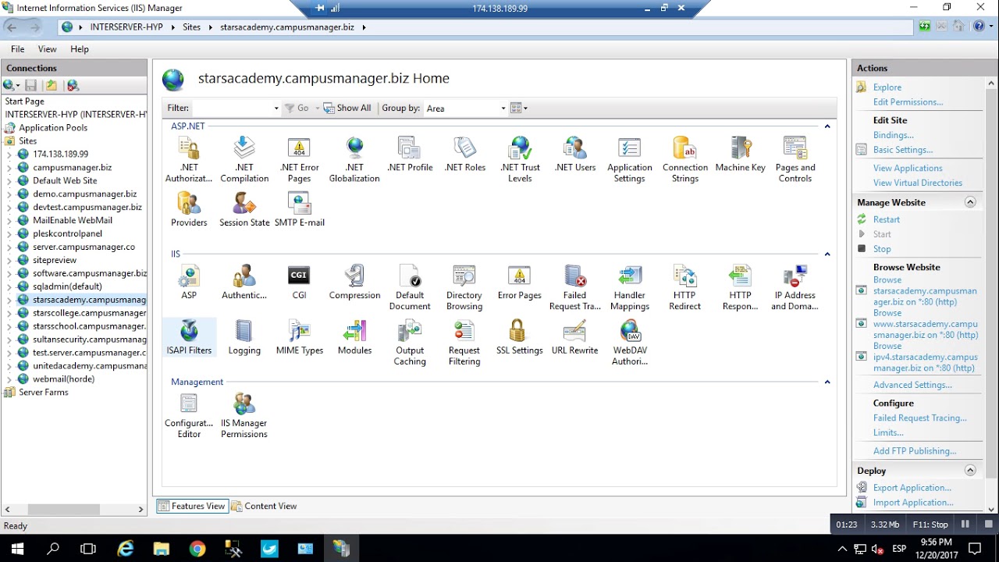Switch to Features View tab
The width and height of the screenshot is (999, 562).
[191, 506]
